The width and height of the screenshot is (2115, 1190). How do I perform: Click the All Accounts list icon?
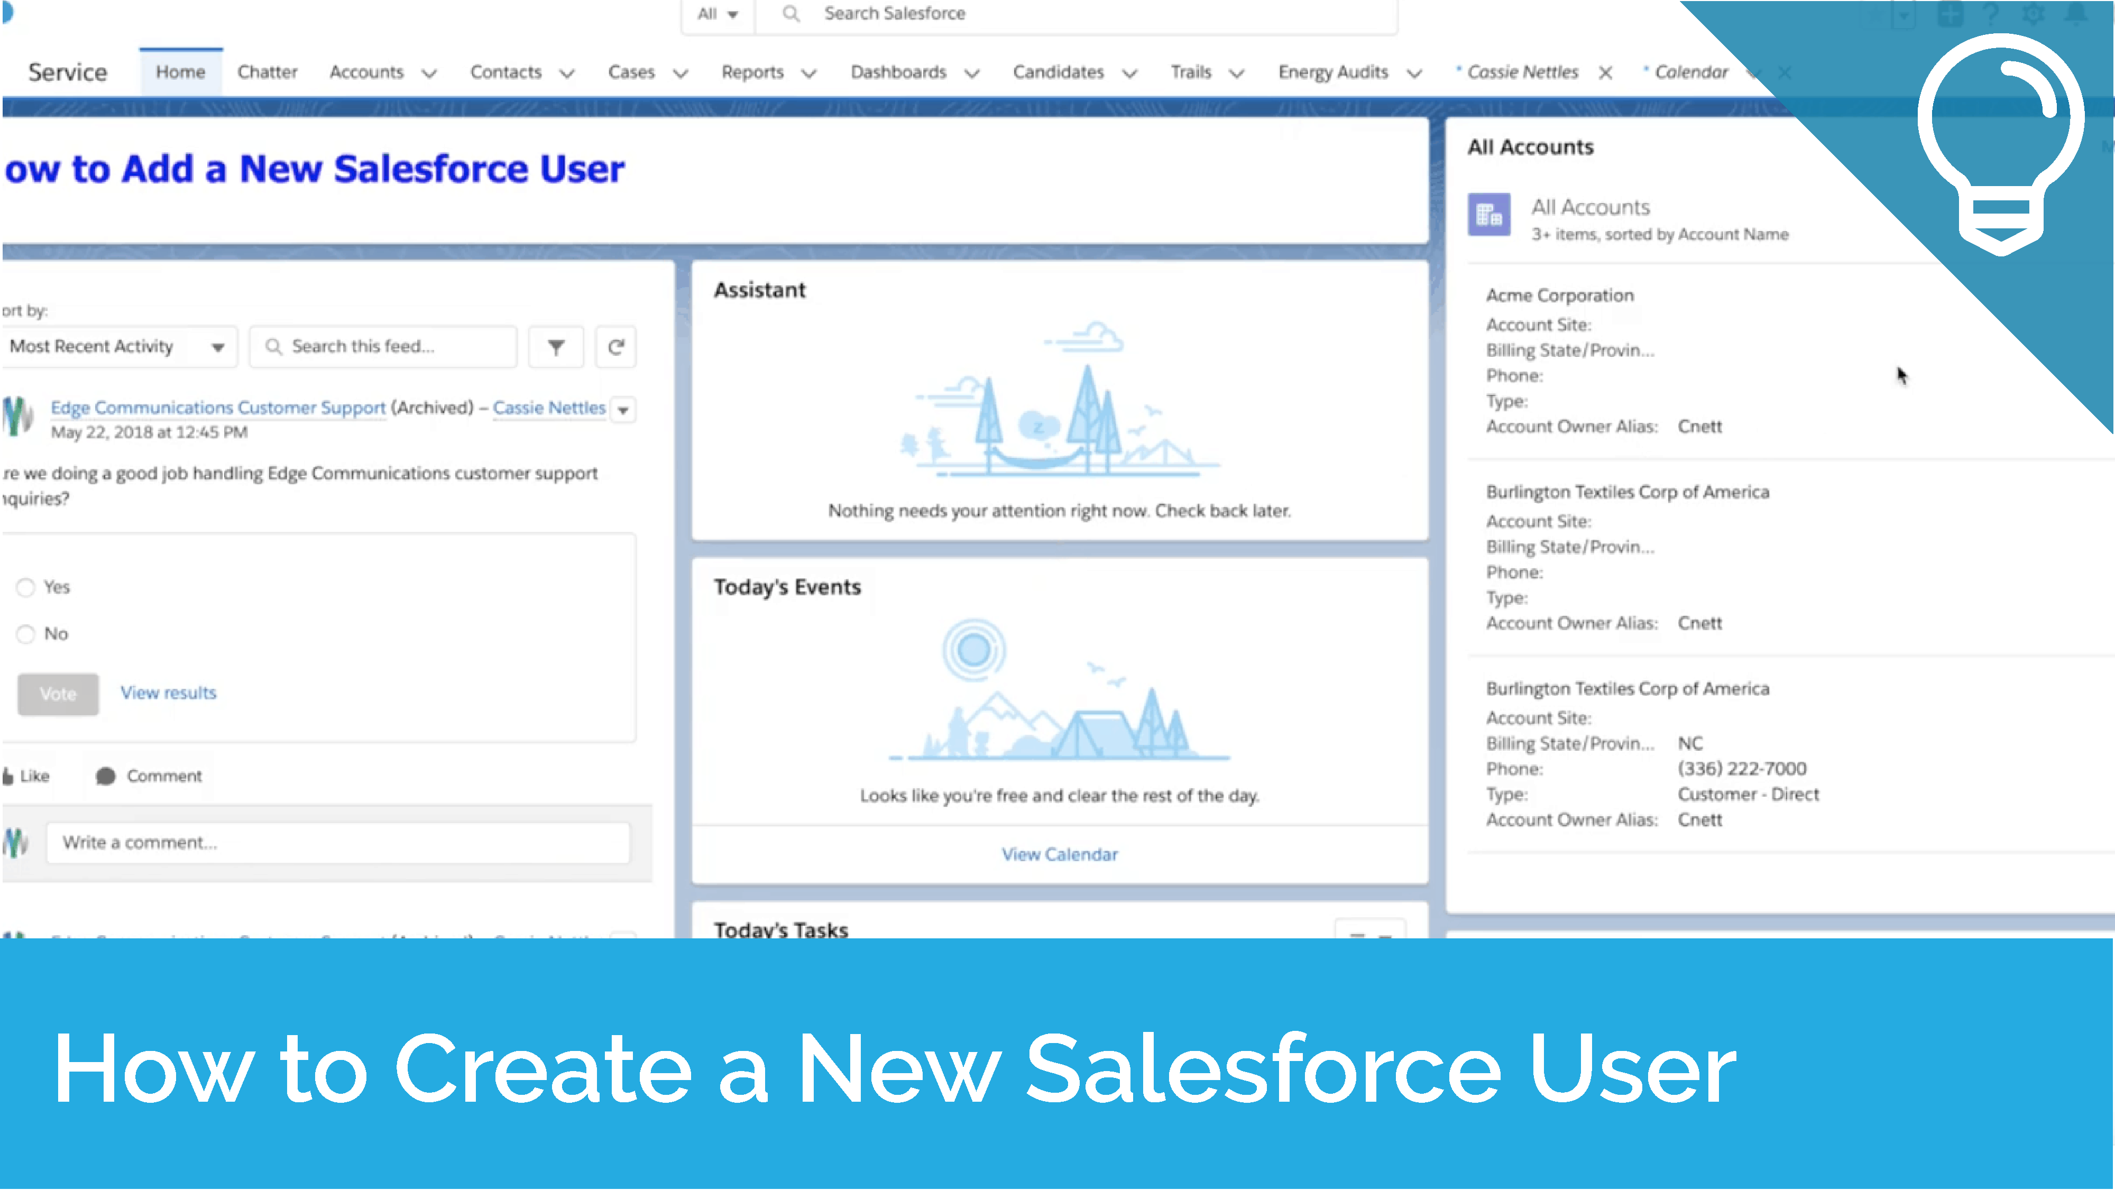pos(1488,215)
